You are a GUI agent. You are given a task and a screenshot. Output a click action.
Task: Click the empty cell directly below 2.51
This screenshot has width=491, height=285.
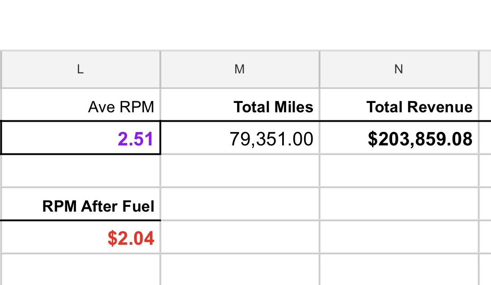point(80,171)
